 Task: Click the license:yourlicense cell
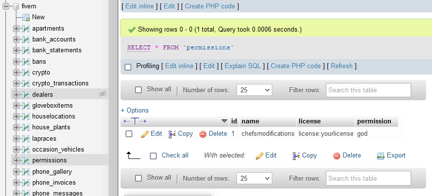coord(326,134)
